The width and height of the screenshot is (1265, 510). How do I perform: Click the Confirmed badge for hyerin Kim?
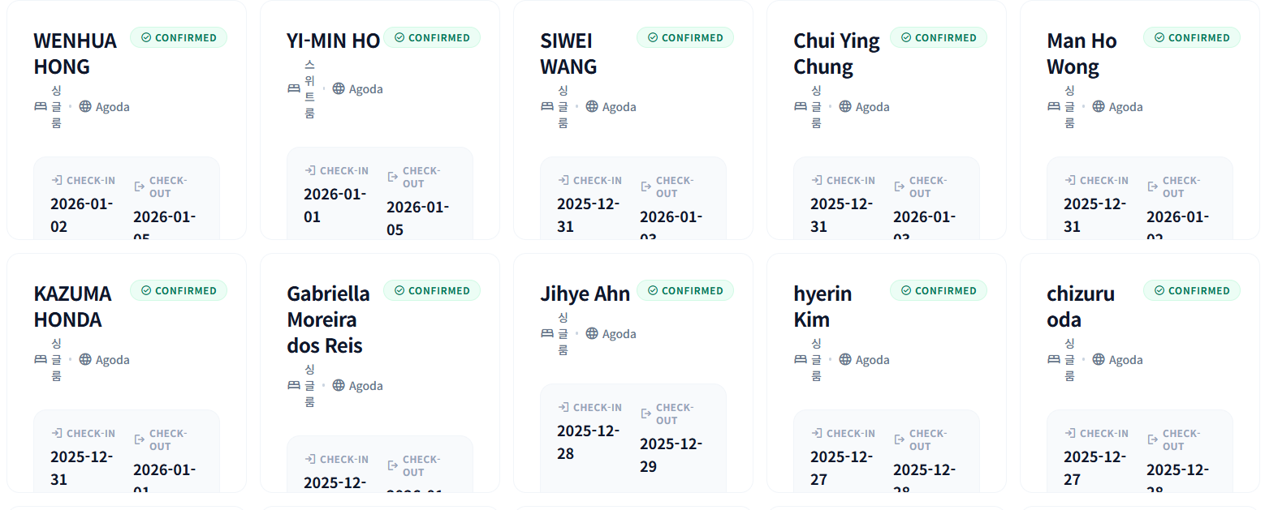point(939,290)
